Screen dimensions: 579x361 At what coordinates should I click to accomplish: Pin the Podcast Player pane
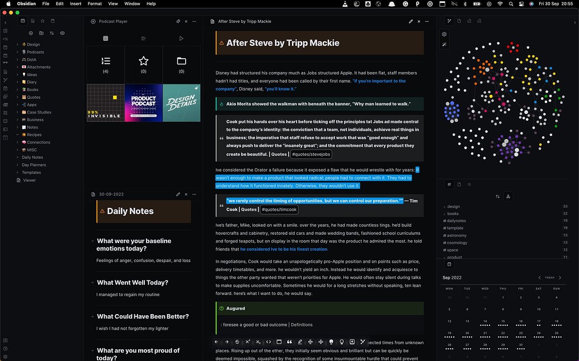pyautogui.click(x=178, y=21)
